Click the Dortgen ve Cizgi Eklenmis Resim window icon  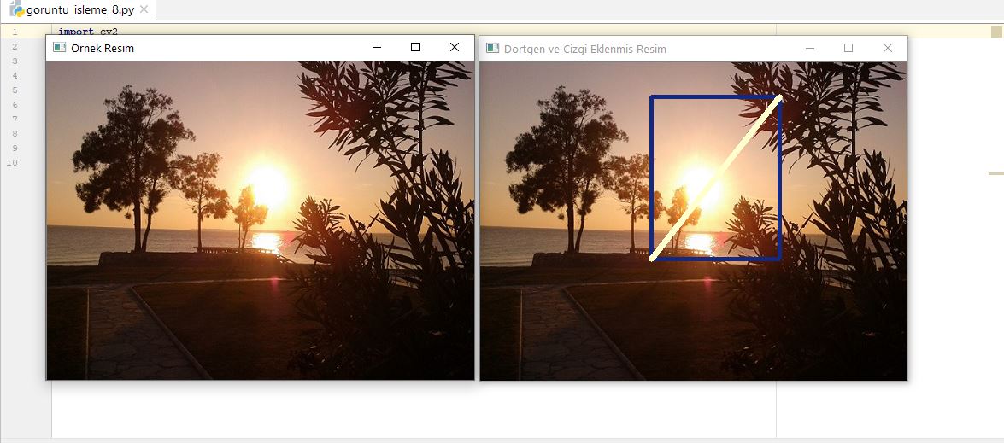[492, 48]
